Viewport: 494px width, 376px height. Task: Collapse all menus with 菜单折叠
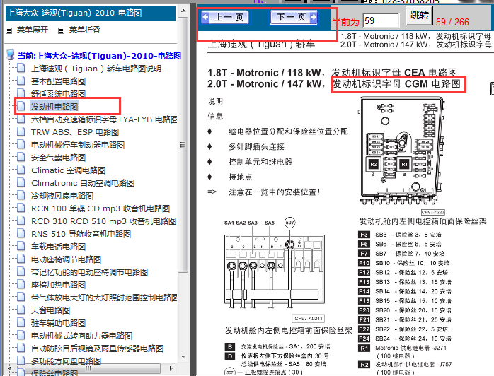[x=85, y=30]
